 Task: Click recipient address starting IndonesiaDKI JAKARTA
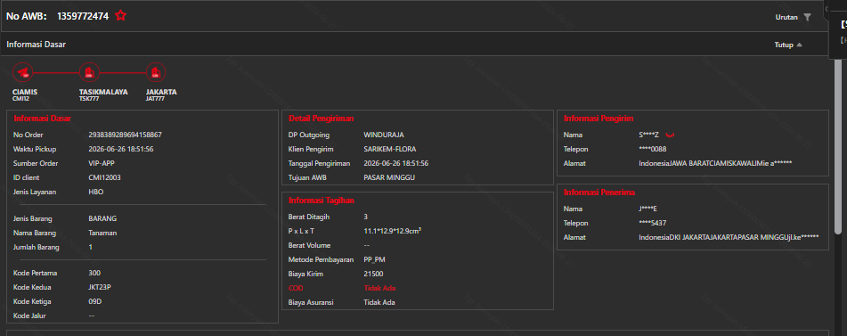pos(729,237)
